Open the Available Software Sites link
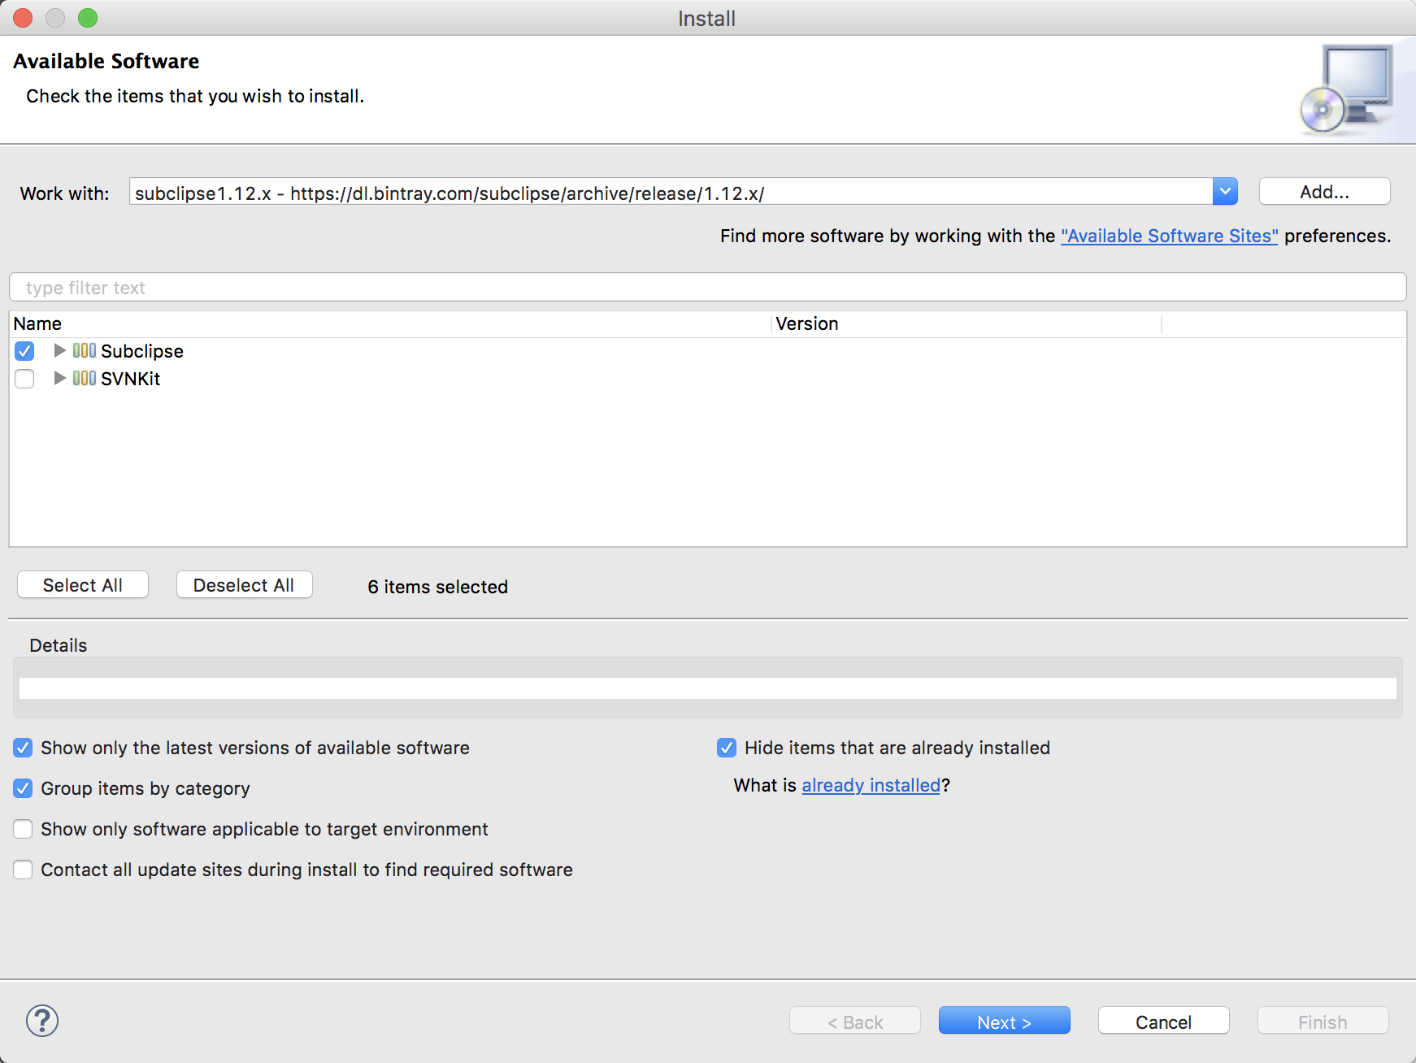The height and width of the screenshot is (1063, 1416). (1169, 236)
